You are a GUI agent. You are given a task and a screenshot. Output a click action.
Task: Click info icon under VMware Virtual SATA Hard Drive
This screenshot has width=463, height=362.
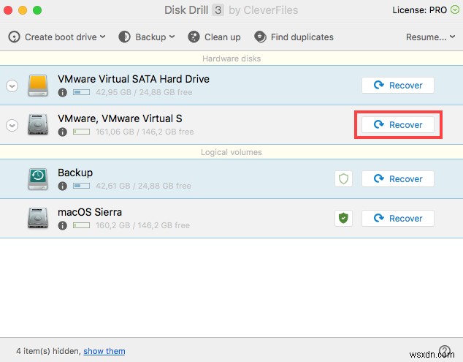tap(62, 93)
